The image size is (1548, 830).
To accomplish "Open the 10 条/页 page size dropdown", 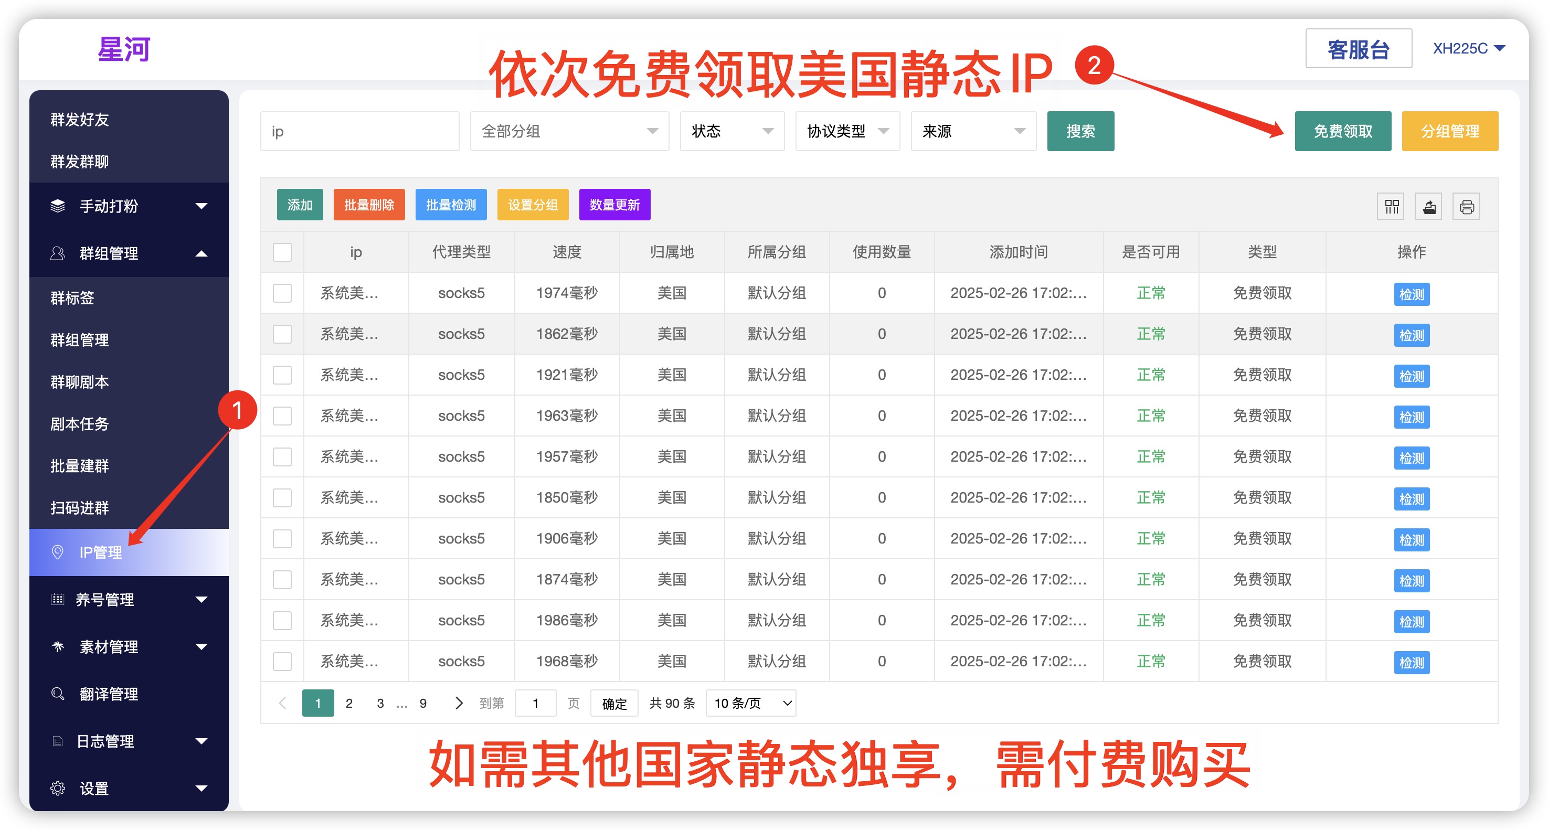I will (x=750, y=703).
